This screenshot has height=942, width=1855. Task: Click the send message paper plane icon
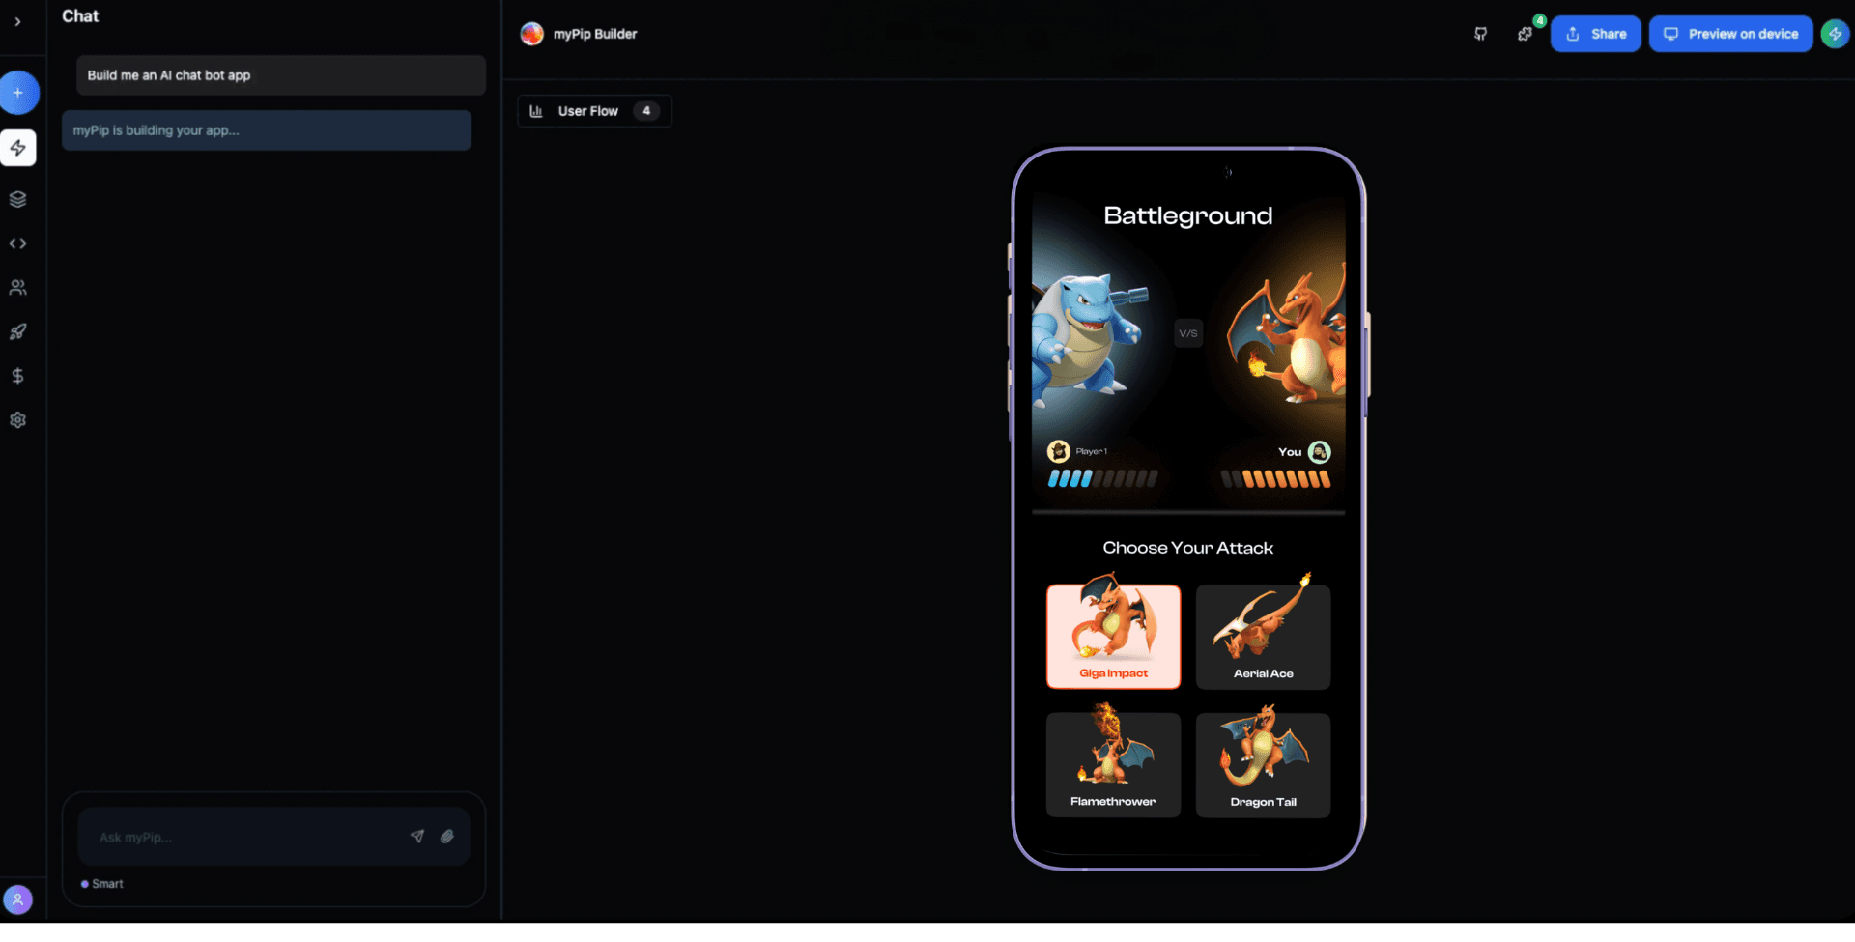(x=417, y=837)
